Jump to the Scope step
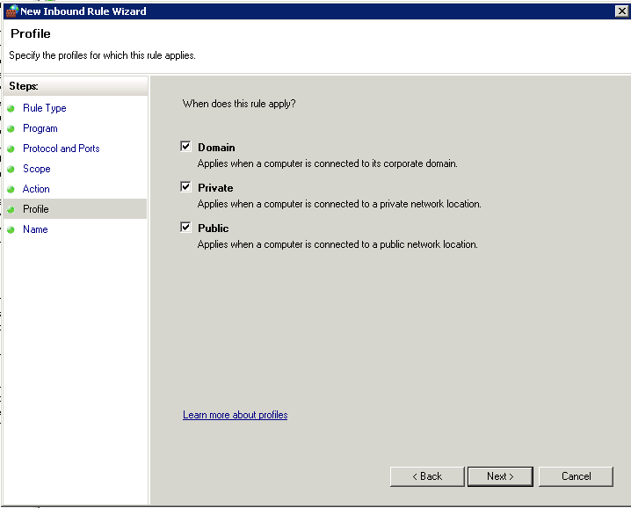 coord(37,169)
